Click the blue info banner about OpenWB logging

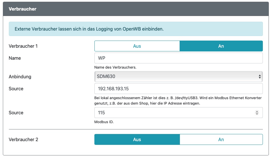[x=136, y=29]
